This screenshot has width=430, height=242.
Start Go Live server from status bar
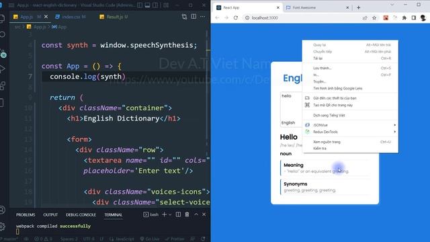(x=150, y=239)
